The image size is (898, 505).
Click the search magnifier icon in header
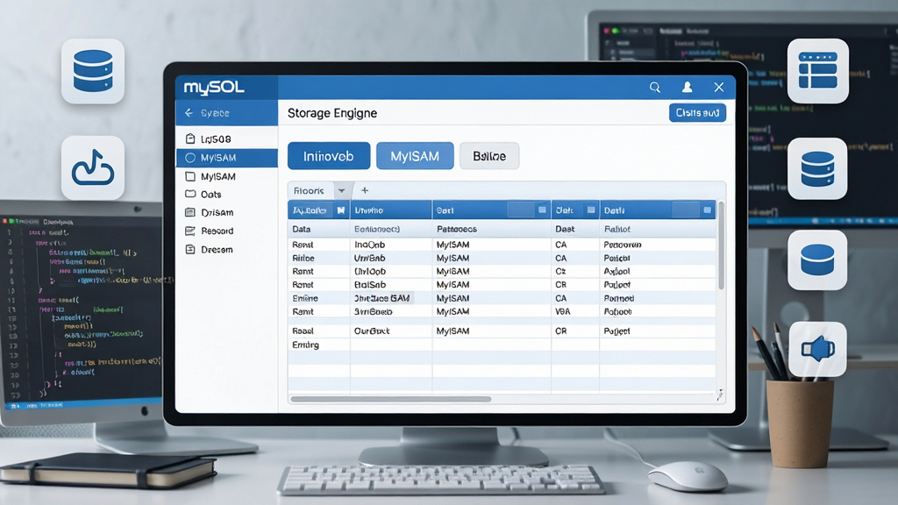point(654,87)
